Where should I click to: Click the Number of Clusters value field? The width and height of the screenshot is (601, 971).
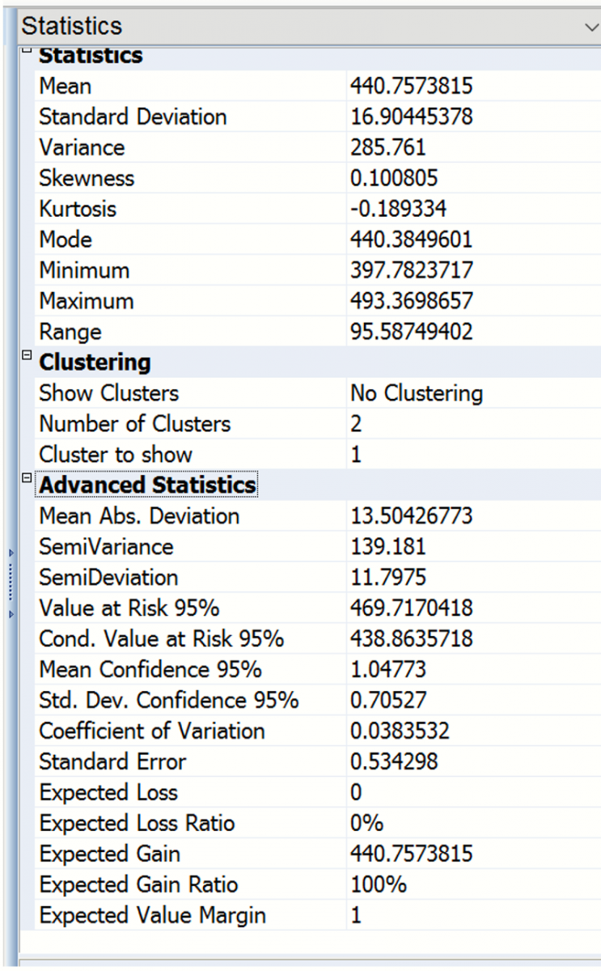(x=469, y=424)
